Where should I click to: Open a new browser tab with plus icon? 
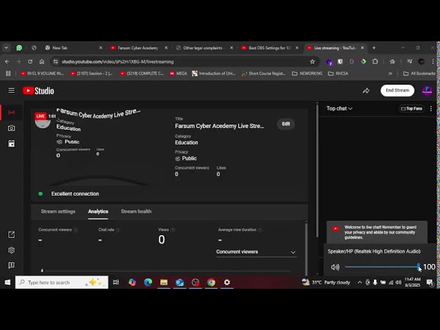(x=374, y=47)
